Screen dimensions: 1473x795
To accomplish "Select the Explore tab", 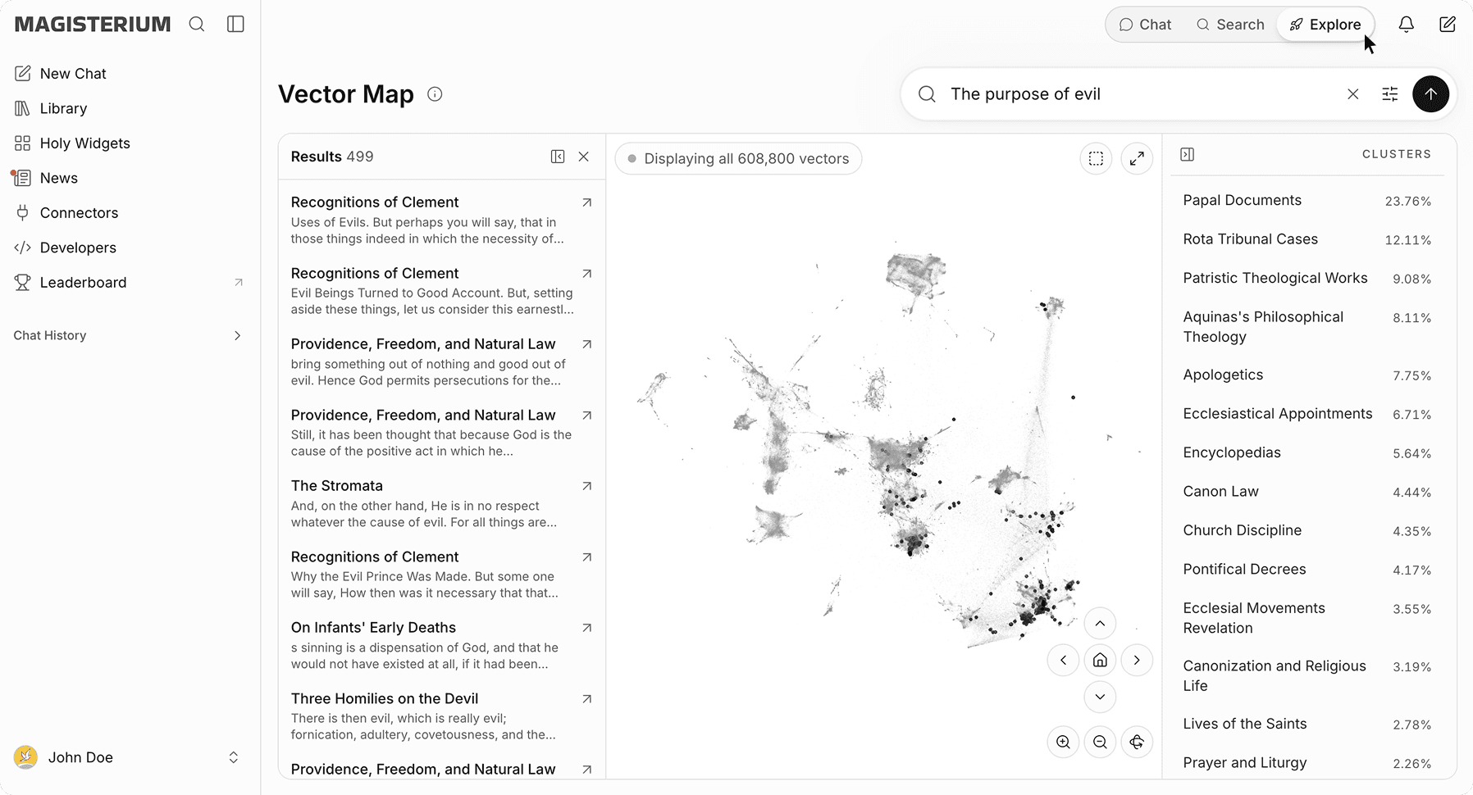I will point(1325,25).
